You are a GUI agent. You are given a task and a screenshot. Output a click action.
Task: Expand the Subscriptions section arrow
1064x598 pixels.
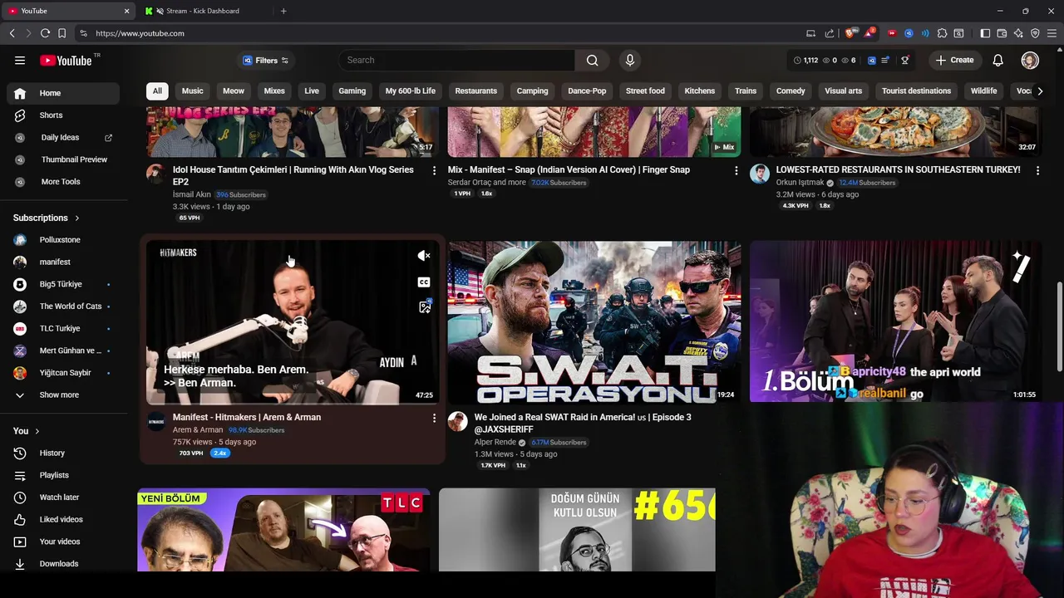click(x=77, y=218)
